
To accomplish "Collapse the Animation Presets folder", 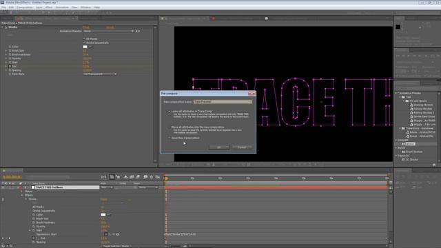I will (396, 93).
